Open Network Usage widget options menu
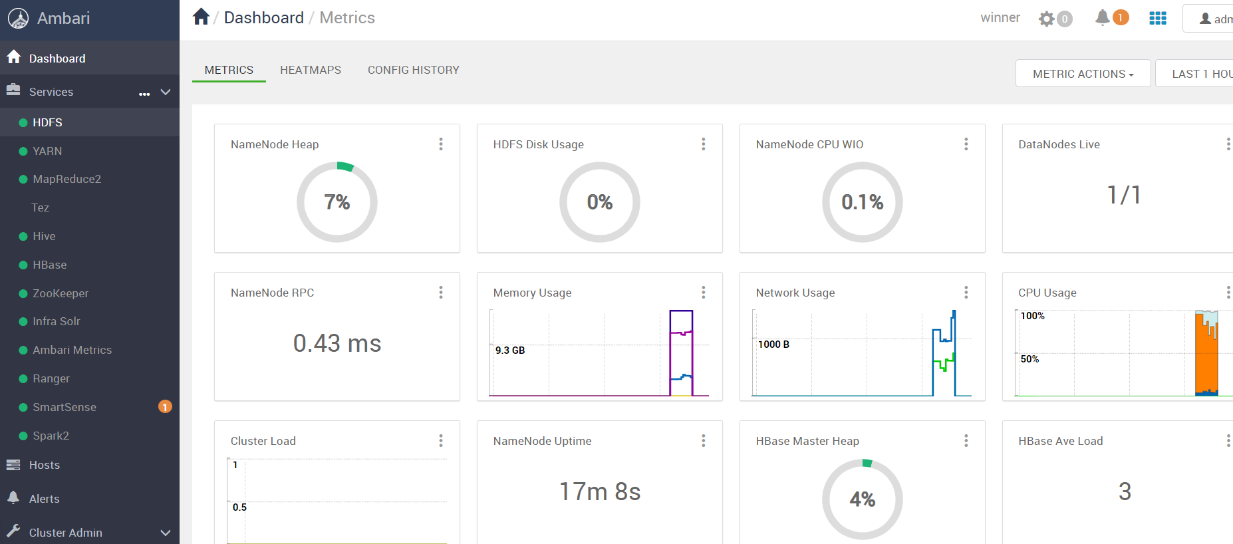The width and height of the screenshot is (1233, 544). tap(966, 293)
